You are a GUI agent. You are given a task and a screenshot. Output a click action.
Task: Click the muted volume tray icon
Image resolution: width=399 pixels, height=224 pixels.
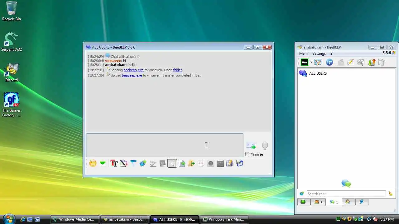(x=375, y=219)
